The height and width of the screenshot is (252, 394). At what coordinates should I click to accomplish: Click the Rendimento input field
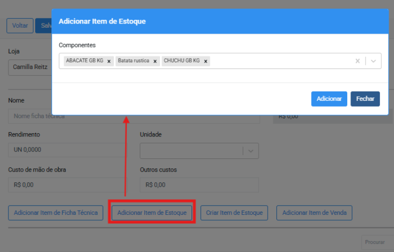[x=68, y=150]
